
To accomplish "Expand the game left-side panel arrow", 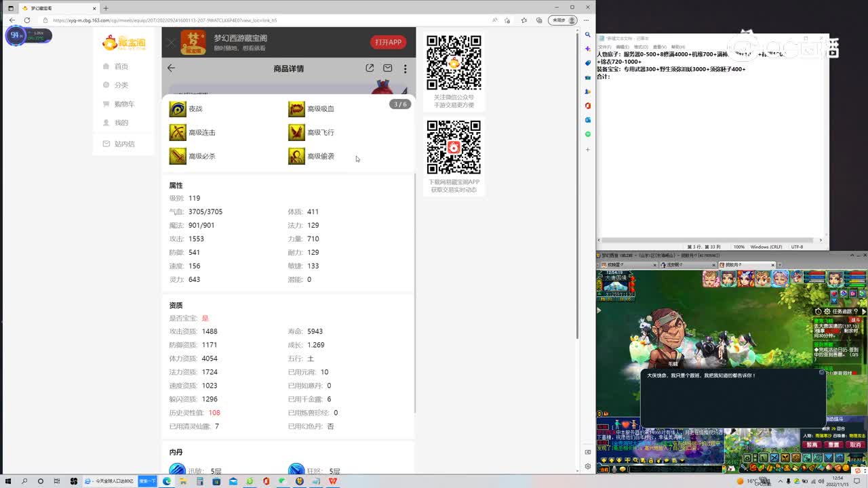I will (x=599, y=310).
